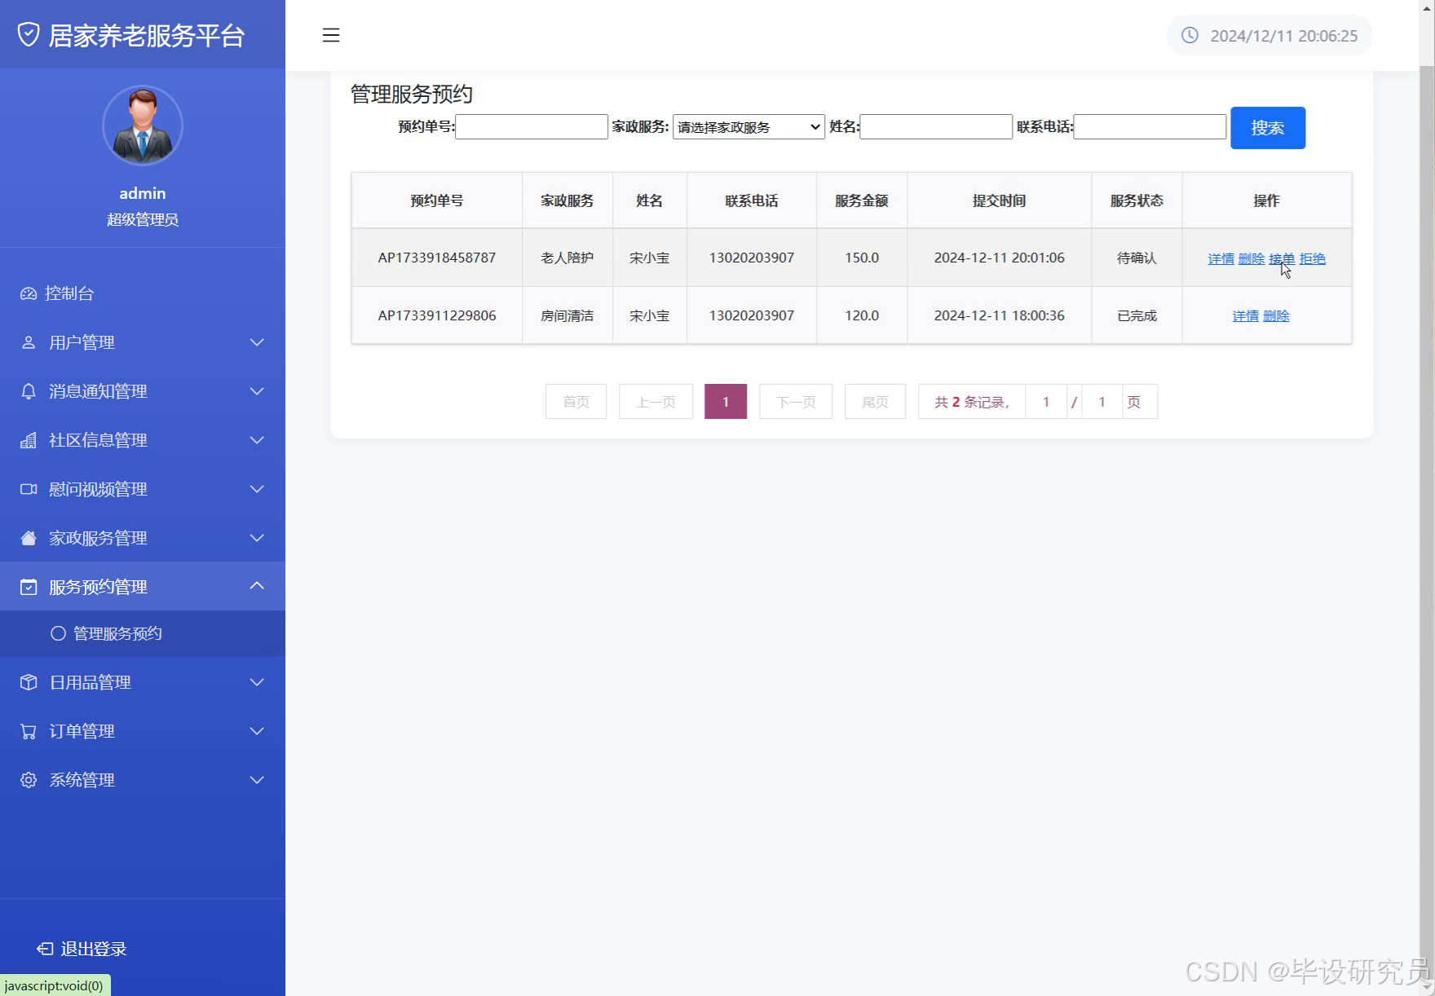Open the 请选择家政服务 dropdown

(748, 127)
